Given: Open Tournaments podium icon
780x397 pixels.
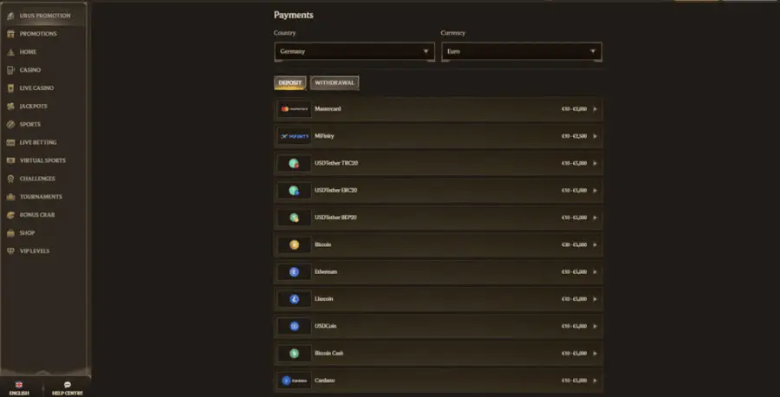Looking at the screenshot, I should [x=10, y=197].
